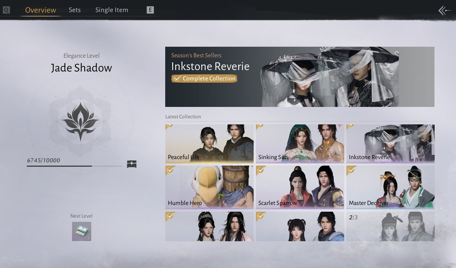The image size is (456, 268).
Task: Select the Humble Hero collection card
Action: click(209, 187)
